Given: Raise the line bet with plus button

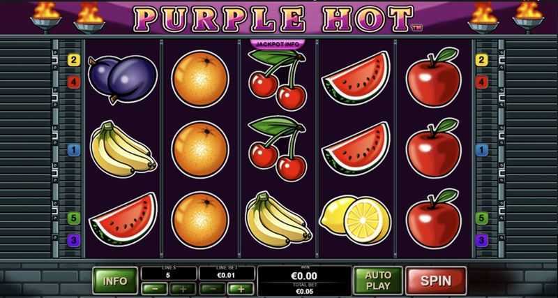Looking at the screenshot, I should [x=241, y=288].
